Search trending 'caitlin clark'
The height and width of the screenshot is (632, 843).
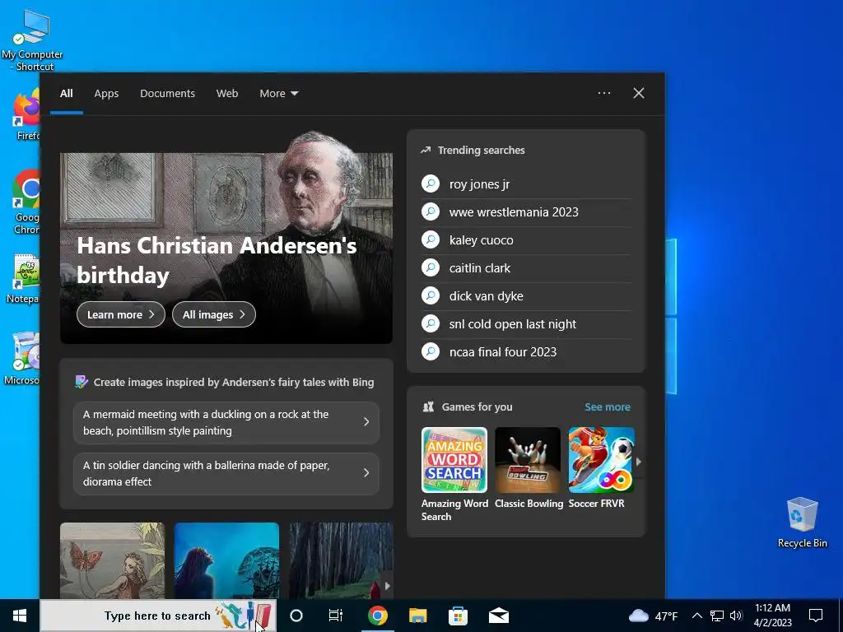526,268
